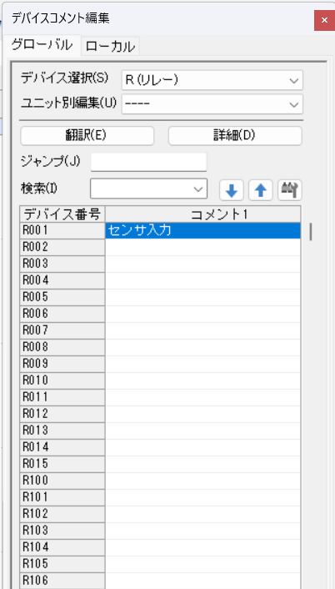Viewport: 335px width, 589px height.
Task: Search downward with the blue down arrow
Action: (232, 190)
